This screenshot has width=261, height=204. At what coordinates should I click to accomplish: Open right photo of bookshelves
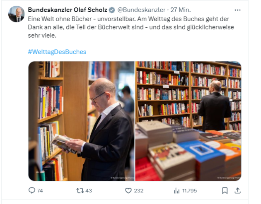188,121
